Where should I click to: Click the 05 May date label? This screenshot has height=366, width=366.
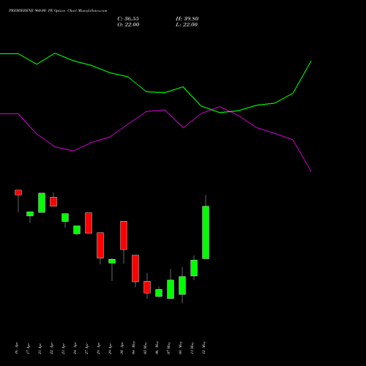click(x=146, y=348)
